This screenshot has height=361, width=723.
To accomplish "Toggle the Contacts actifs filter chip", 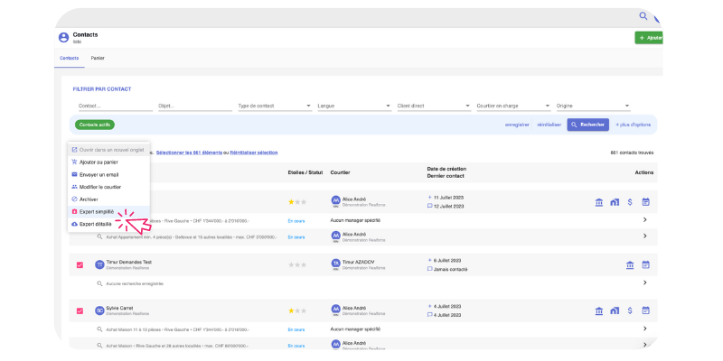I will coord(94,125).
